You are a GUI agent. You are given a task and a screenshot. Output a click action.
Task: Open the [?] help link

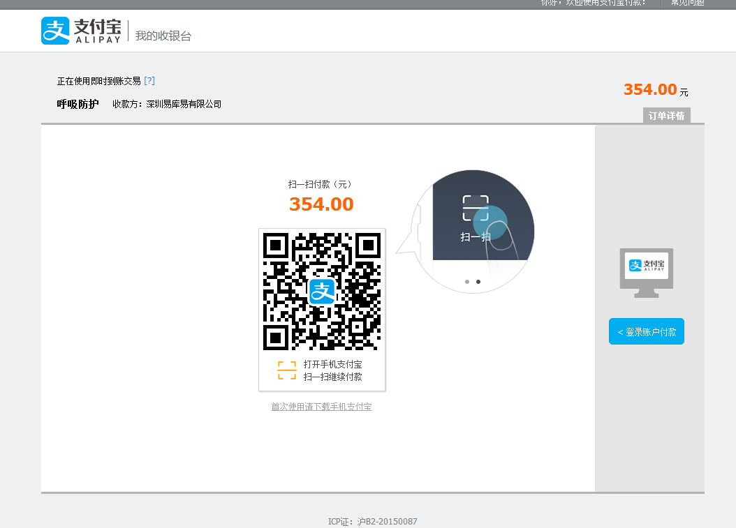pyautogui.click(x=149, y=81)
